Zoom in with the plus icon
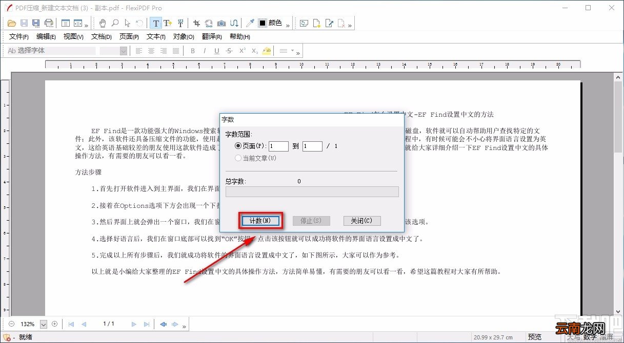 click(x=54, y=324)
